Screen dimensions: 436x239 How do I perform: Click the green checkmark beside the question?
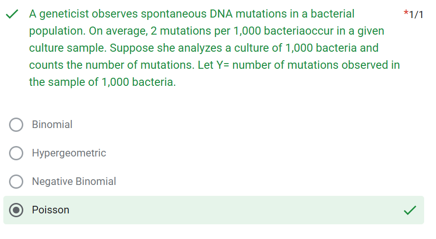[x=12, y=15]
